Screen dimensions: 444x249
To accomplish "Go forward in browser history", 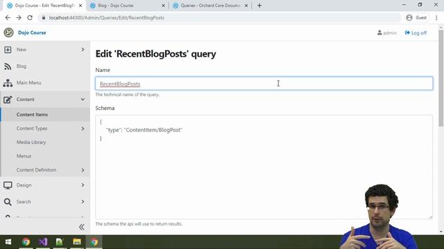I will point(19,17).
